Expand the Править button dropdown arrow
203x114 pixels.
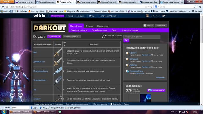pos(60,37)
